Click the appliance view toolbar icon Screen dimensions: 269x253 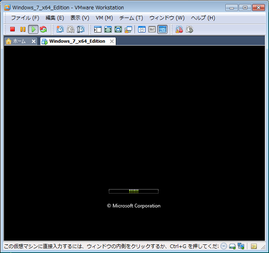point(152,29)
